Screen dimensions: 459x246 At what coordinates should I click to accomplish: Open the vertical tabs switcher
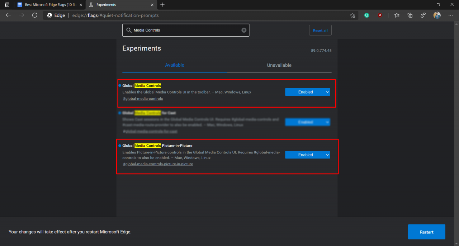(7, 5)
